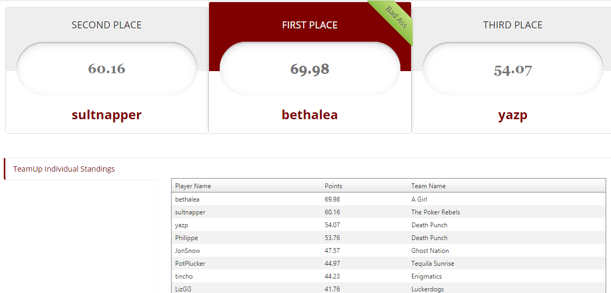Click the 60.16 score badge
The image size is (611, 293).
(x=107, y=69)
